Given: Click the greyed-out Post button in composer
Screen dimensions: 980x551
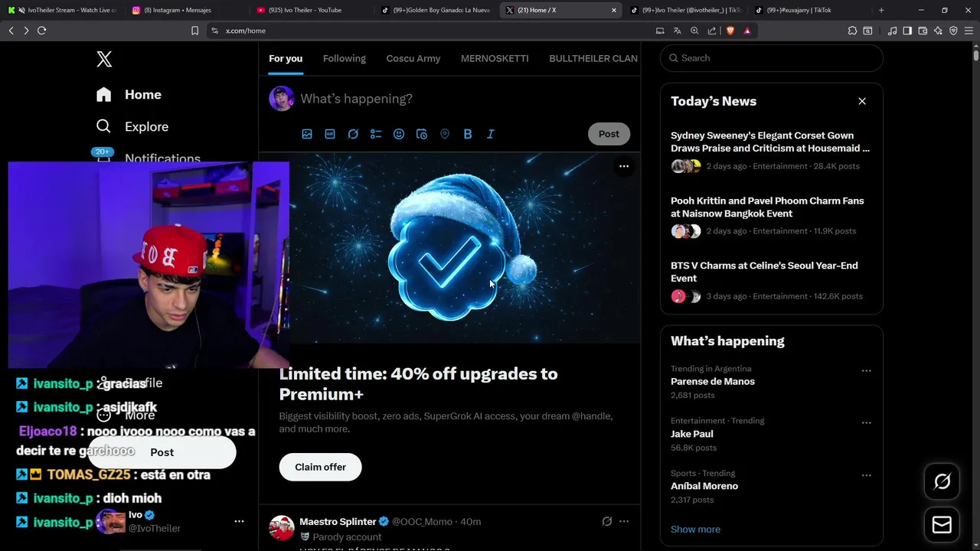Looking at the screenshot, I should click(x=609, y=134).
